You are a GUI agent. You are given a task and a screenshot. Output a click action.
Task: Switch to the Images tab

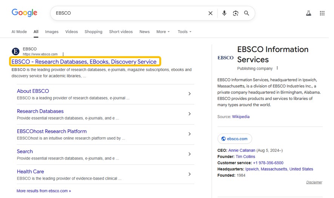[x=52, y=32]
